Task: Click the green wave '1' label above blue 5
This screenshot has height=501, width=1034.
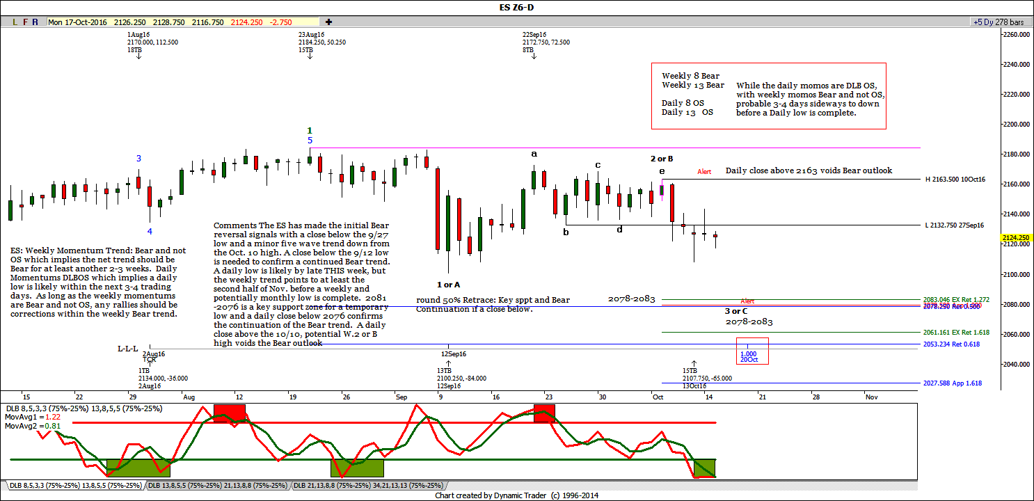Action: pyautogui.click(x=310, y=131)
